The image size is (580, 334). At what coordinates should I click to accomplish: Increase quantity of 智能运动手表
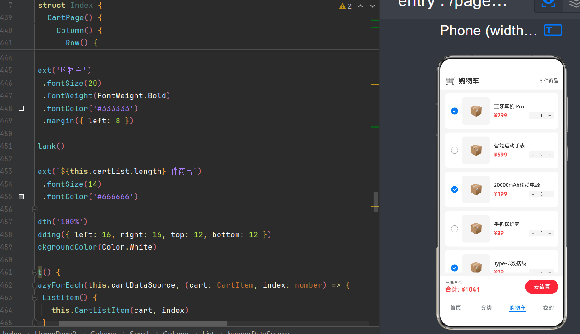[550, 155]
